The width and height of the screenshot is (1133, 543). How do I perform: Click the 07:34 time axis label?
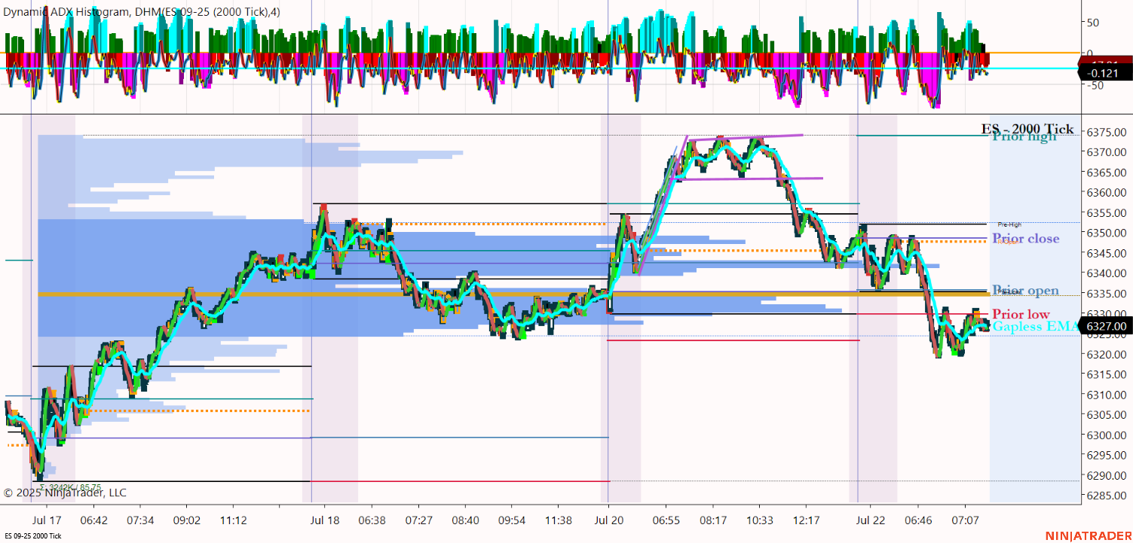click(140, 520)
